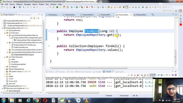Click the Open Type toolbar icon
183x103 pixels.
(108, 7)
